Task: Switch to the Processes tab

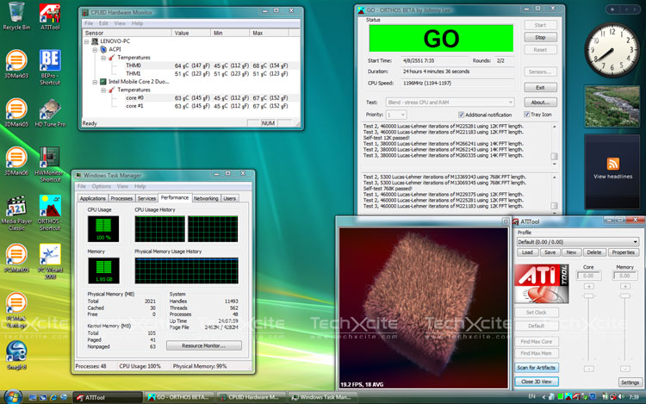Action: 121,198
